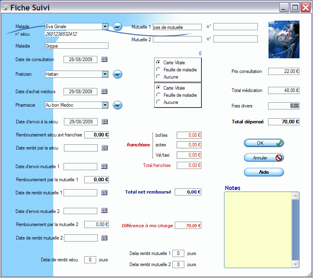Click the empty Date de rembt mutuelle 2 field

81,238
